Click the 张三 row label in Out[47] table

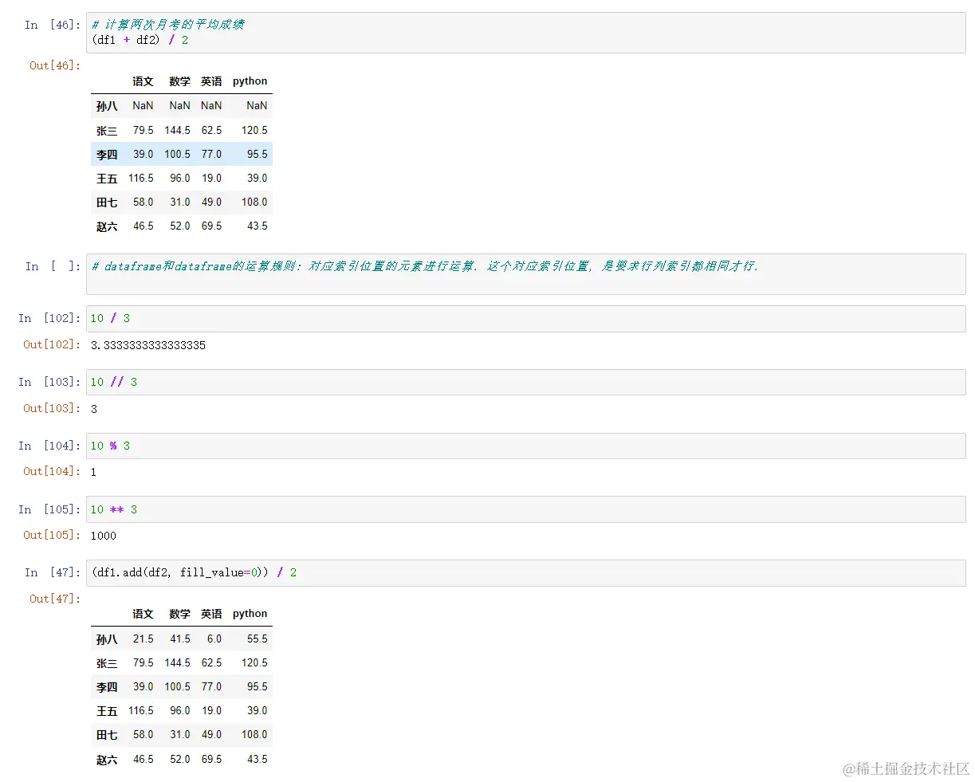click(x=107, y=663)
